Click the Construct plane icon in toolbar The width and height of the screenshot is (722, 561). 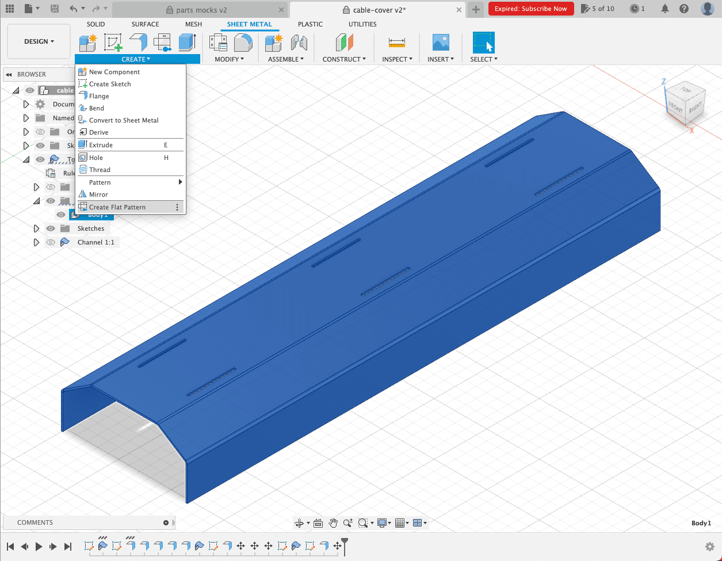point(344,42)
